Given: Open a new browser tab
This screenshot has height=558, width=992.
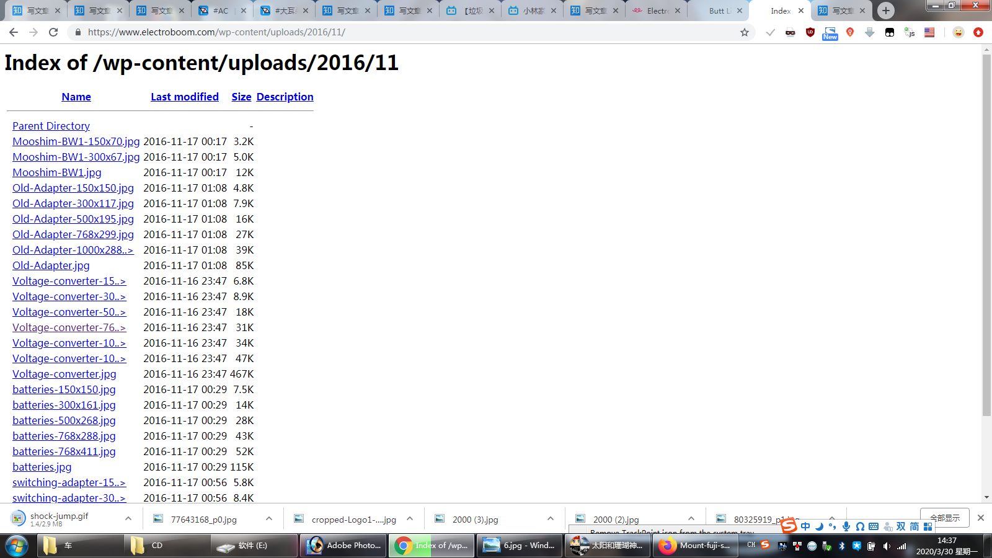Looking at the screenshot, I should pos(886,11).
